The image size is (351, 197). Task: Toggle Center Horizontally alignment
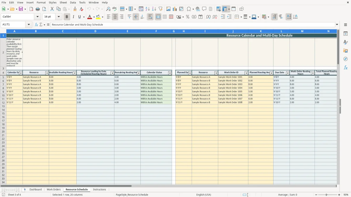click(x=115, y=17)
